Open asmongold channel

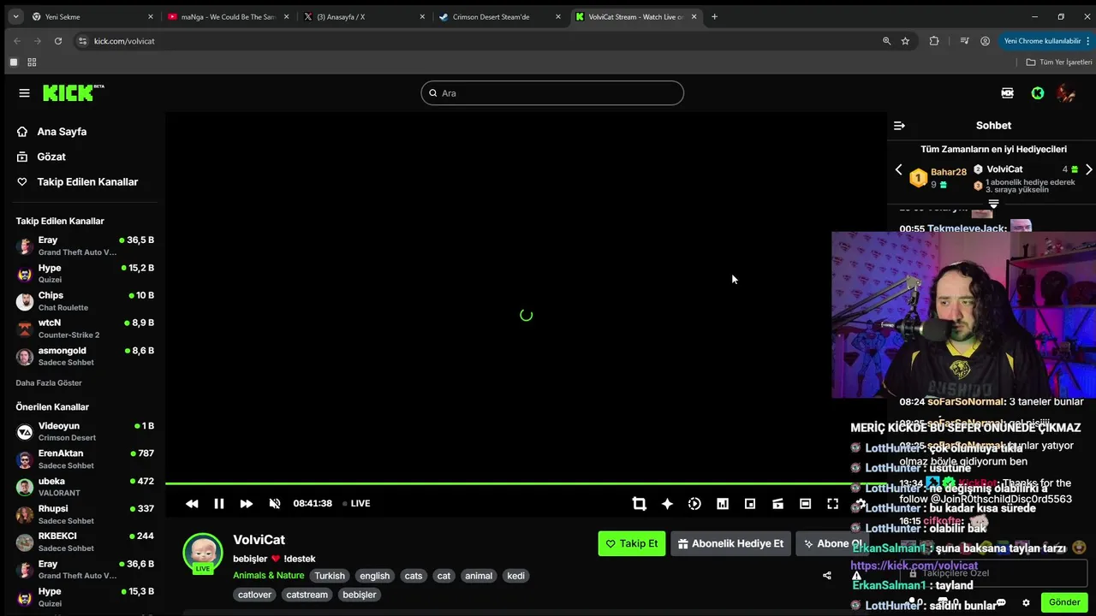[x=85, y=357]
